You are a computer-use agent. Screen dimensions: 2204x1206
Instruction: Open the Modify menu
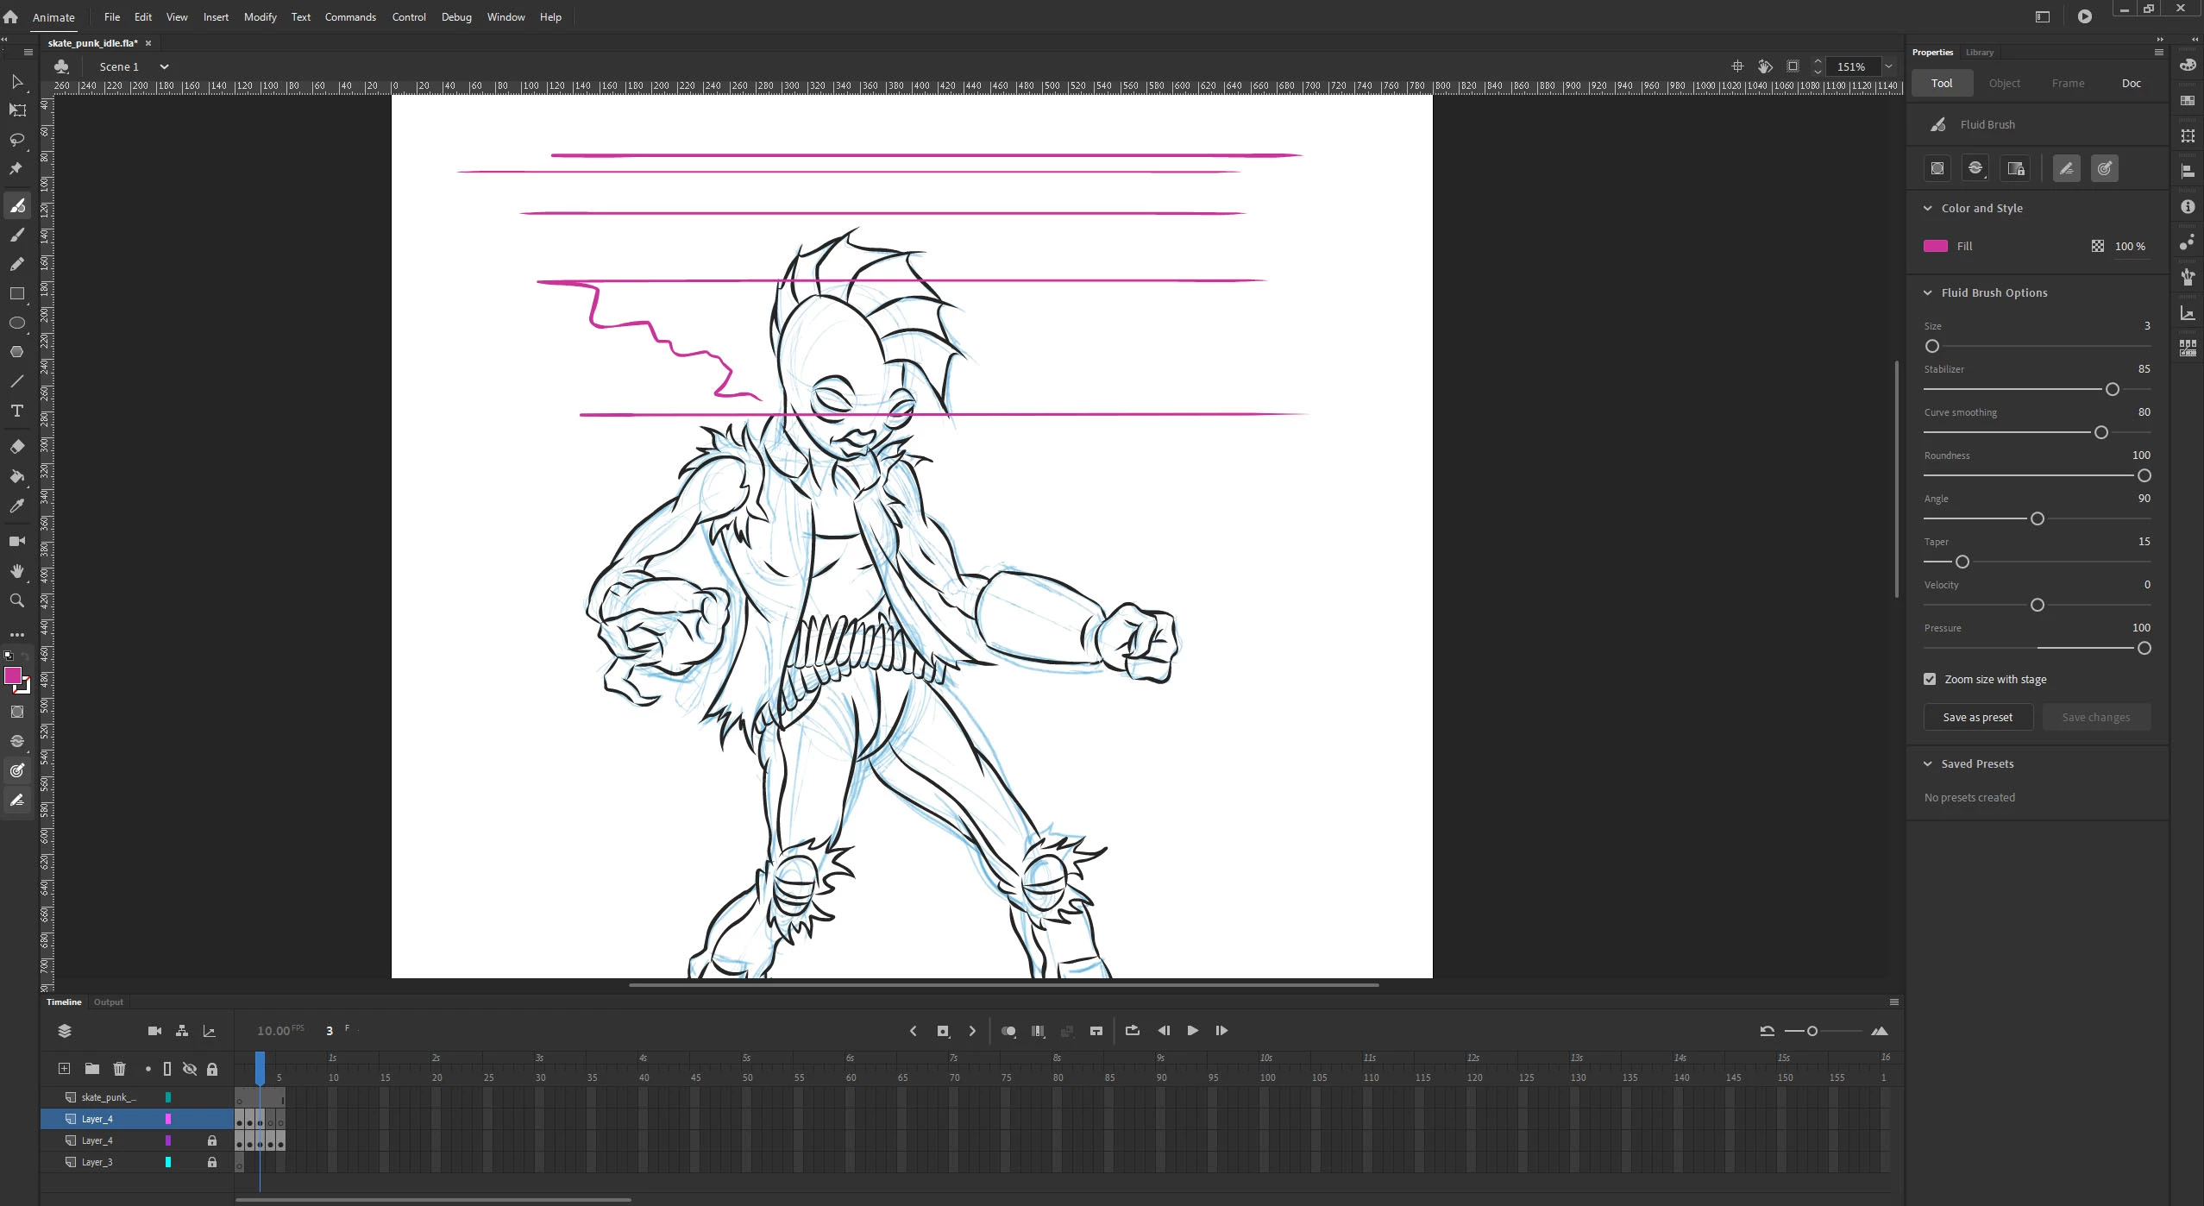coord(260,16)
